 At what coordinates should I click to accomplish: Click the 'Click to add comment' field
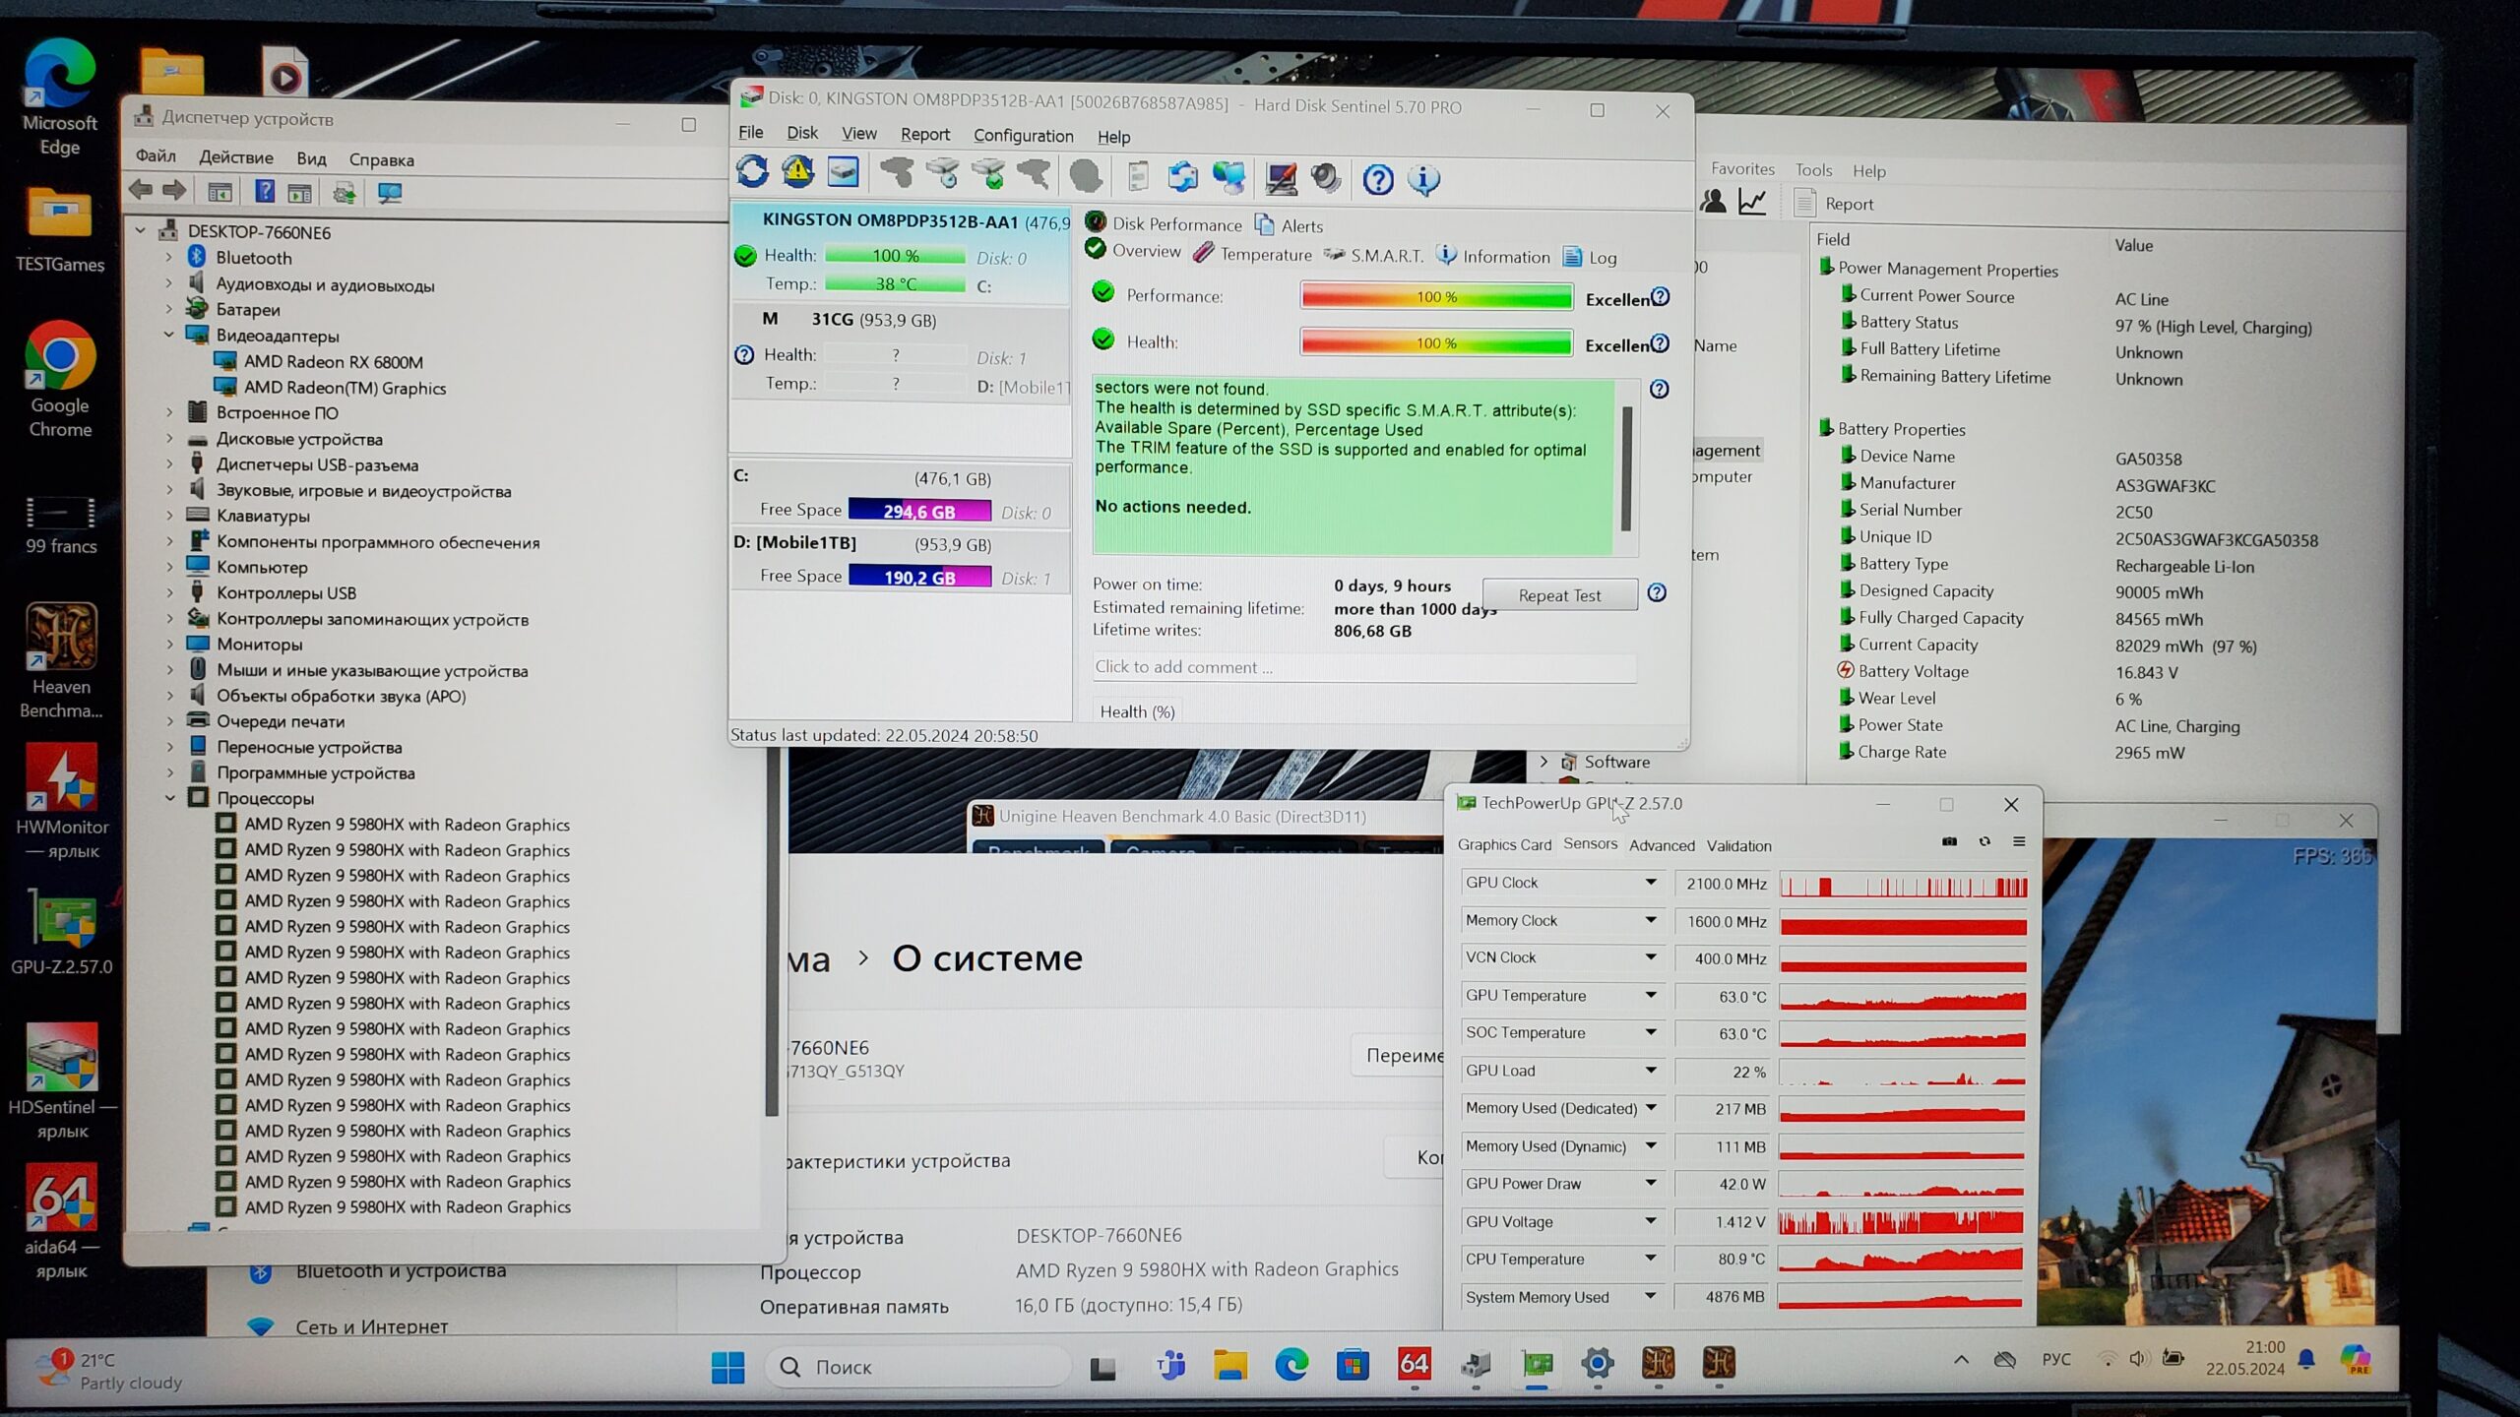point(1363,667)
